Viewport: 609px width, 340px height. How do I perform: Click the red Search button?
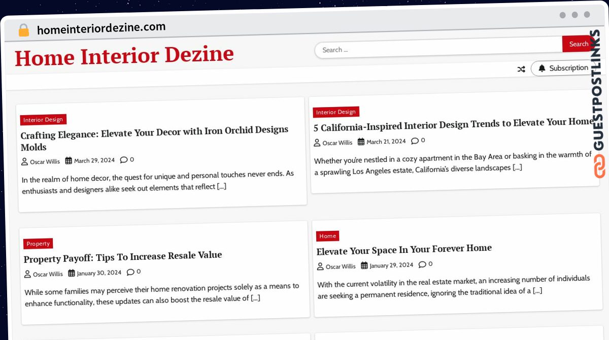[x=578, y=44]
